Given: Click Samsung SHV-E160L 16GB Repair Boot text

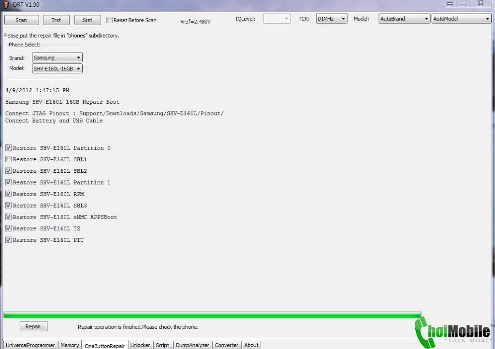Looking at the screenshot, I should (x=62, y=102).
